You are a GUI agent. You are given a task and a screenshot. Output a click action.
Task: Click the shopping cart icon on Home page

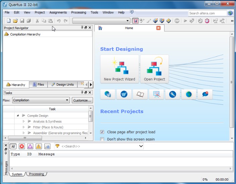click(124, 94)
